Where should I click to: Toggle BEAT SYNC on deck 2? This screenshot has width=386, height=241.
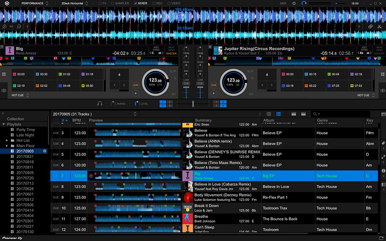(x=379, y=49)
